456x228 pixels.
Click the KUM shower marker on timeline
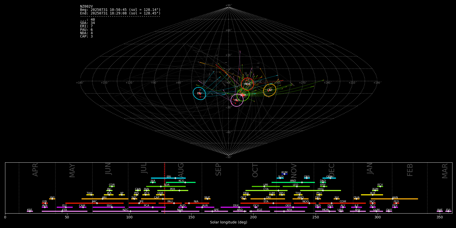(x=284, y=174)
